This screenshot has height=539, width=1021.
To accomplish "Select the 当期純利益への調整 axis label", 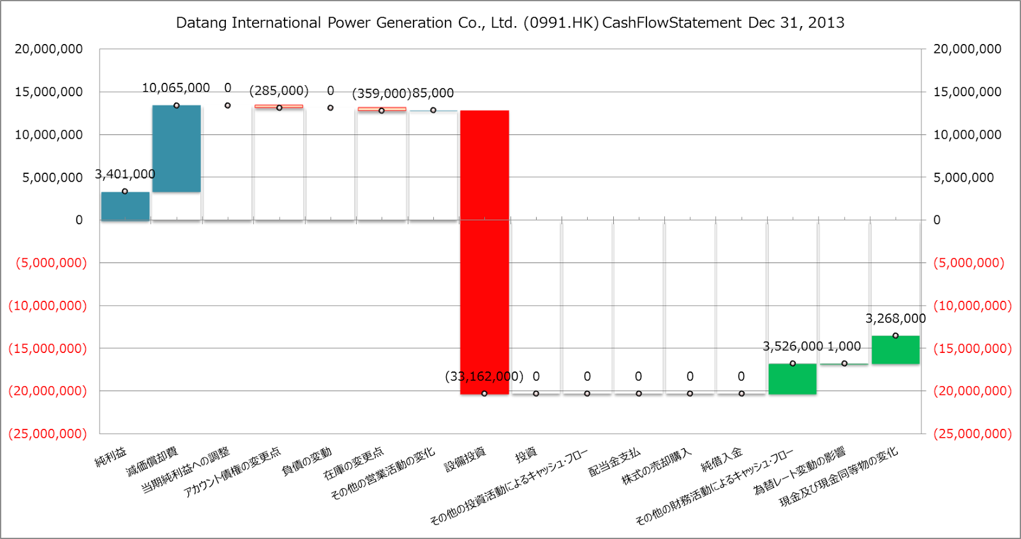I will (186, 470).
